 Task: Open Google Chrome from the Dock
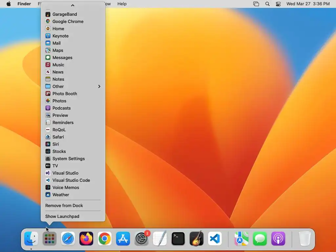(x=105, y=239)
